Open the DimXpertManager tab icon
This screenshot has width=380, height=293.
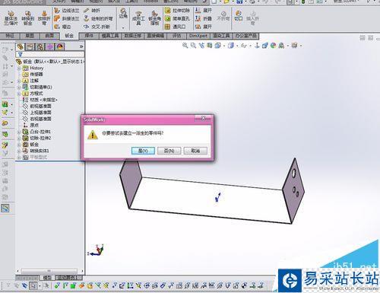50,46
